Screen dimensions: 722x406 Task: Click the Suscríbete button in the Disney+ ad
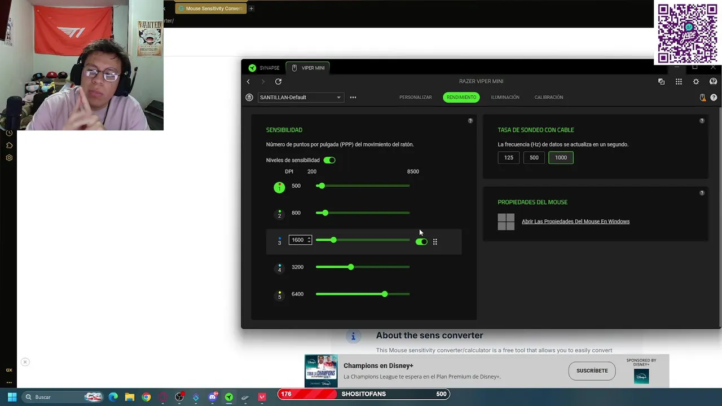(592, 371)
